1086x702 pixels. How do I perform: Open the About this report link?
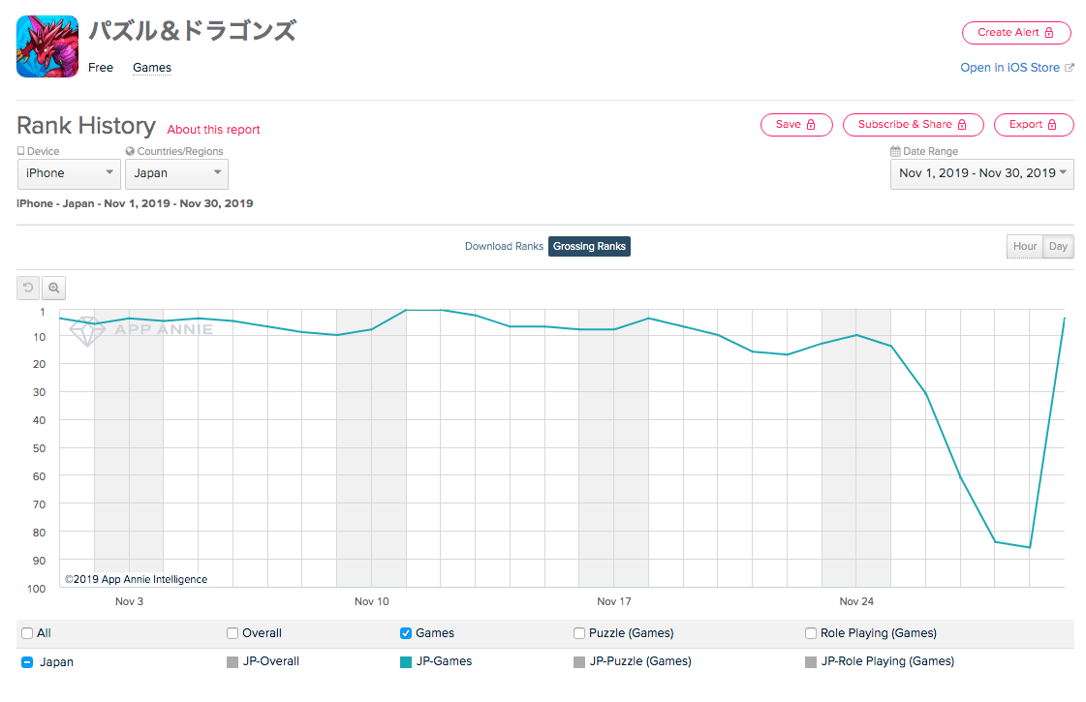pos(213,130)
